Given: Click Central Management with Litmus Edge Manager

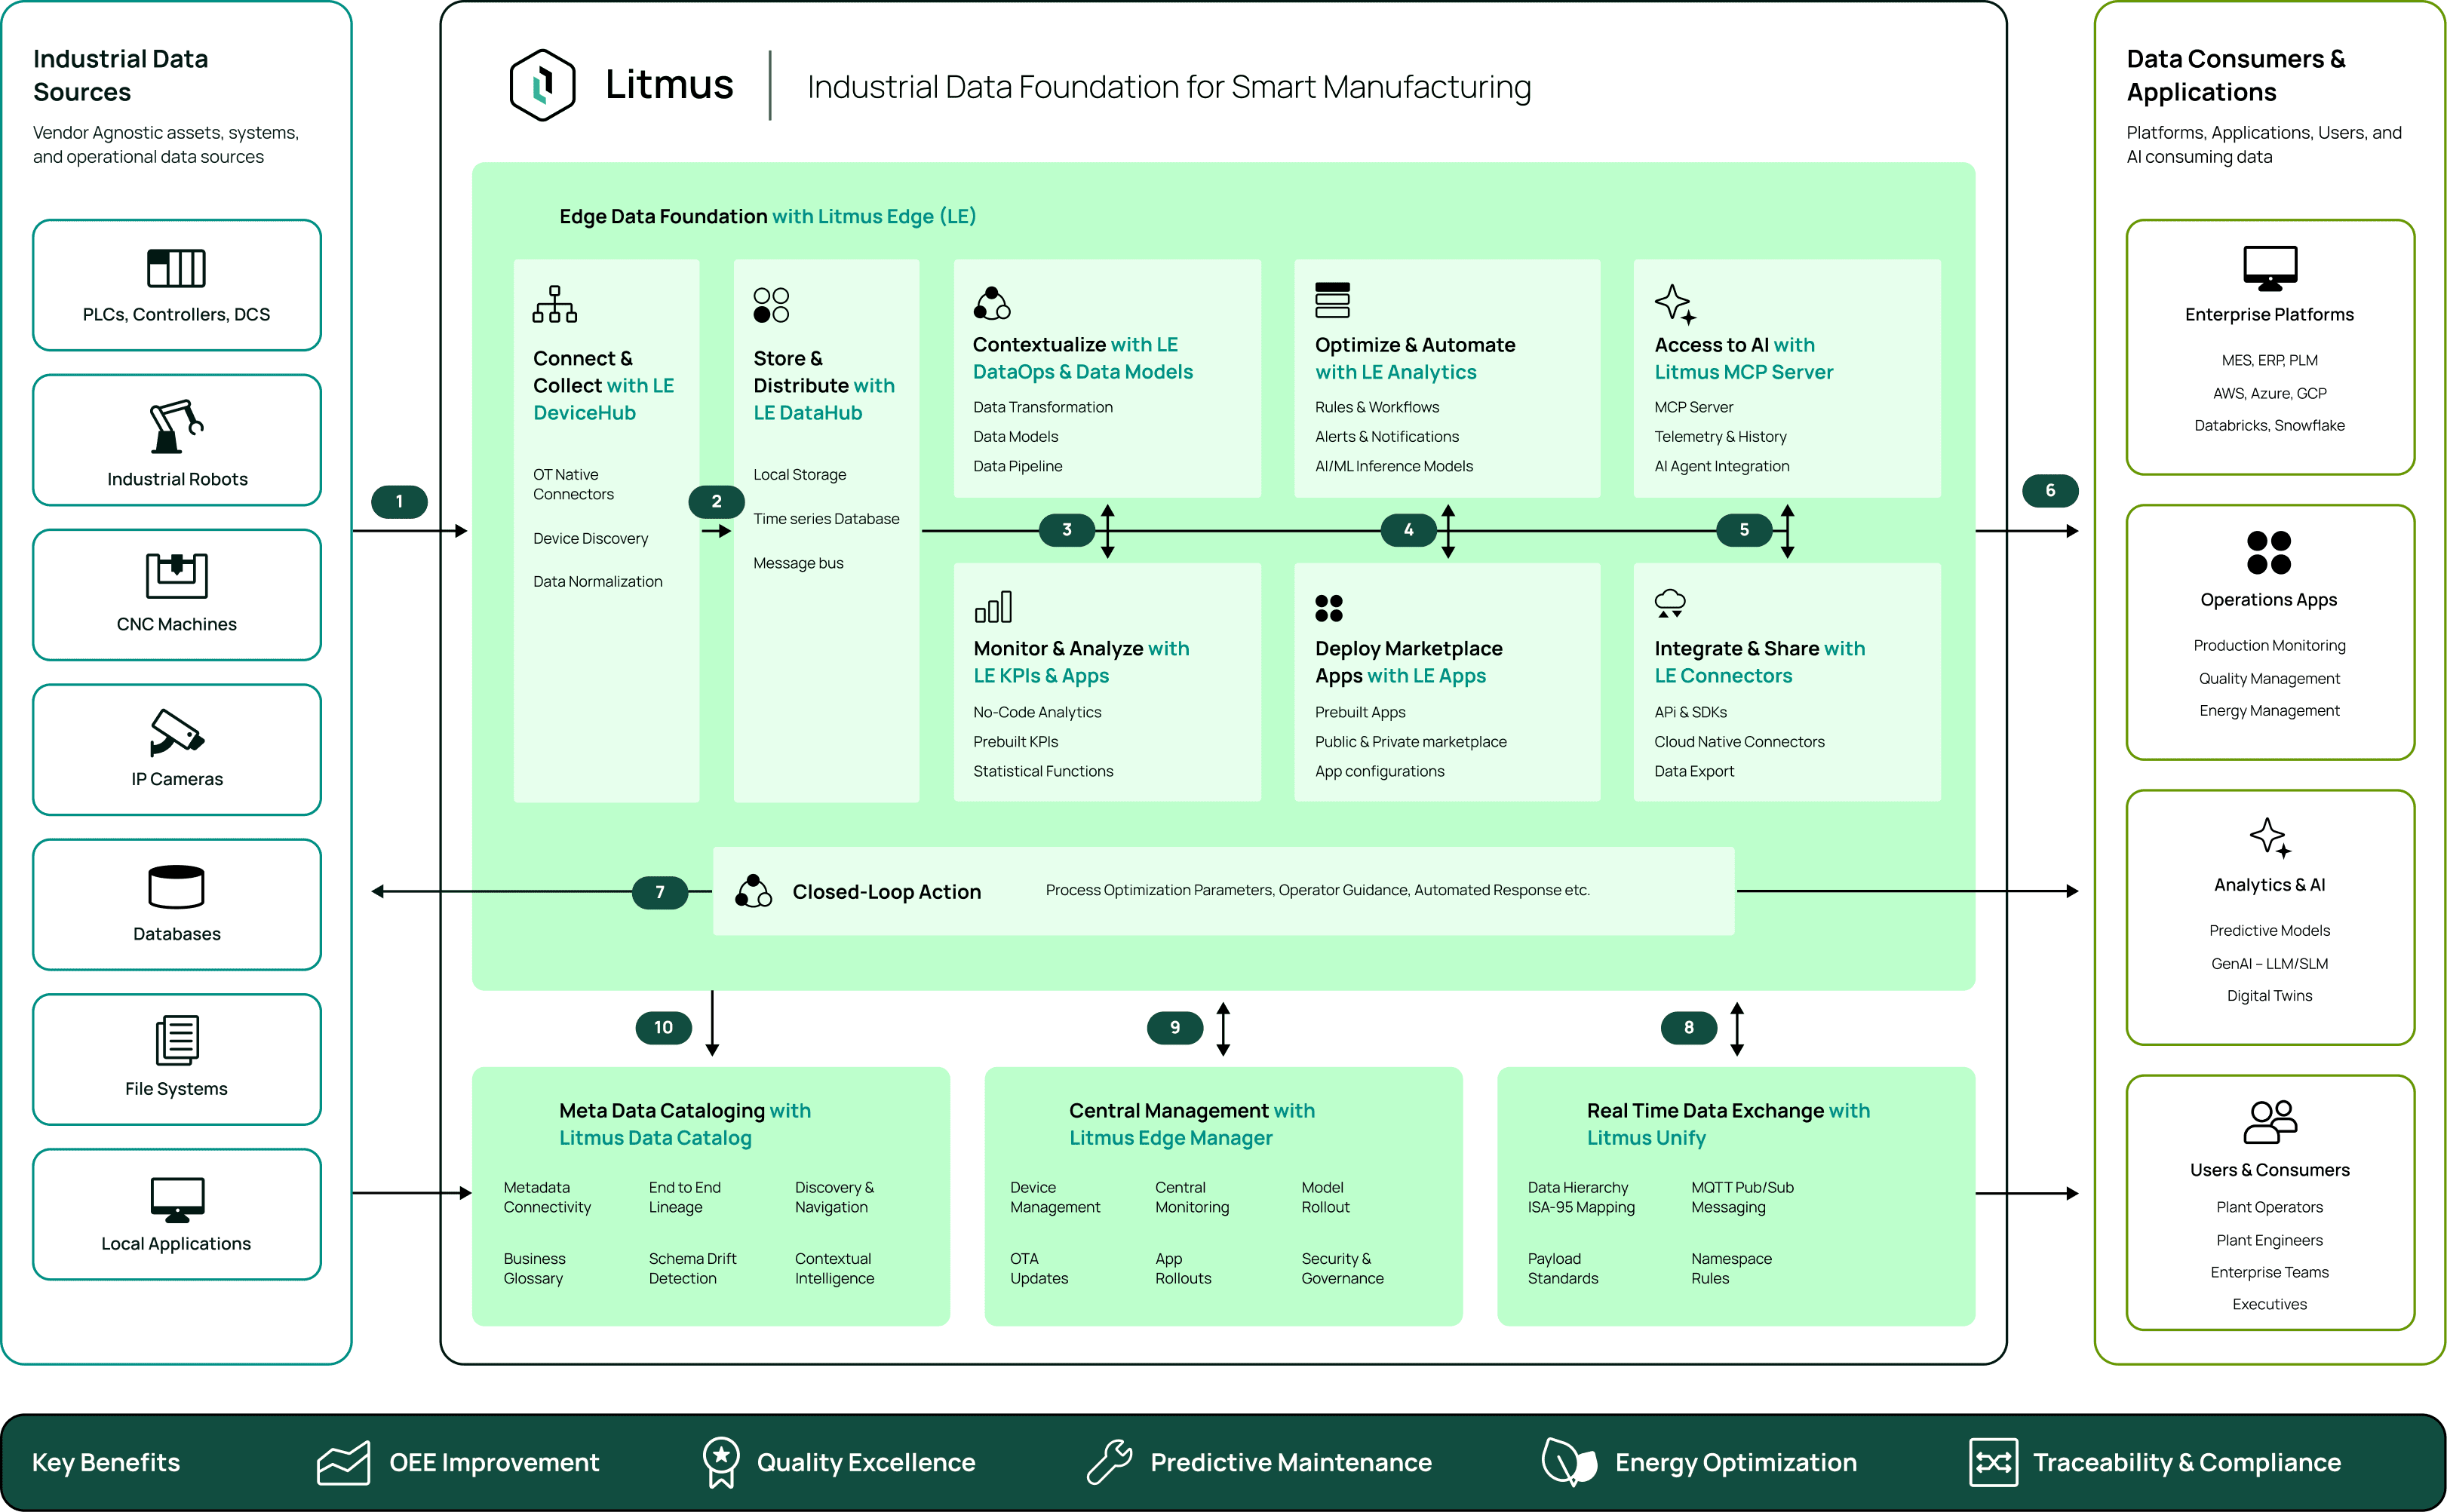Looking at the screenshot, I should (1192, 1124).
